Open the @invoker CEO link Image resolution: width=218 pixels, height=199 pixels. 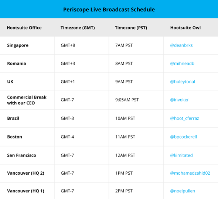tap(179, 100)
